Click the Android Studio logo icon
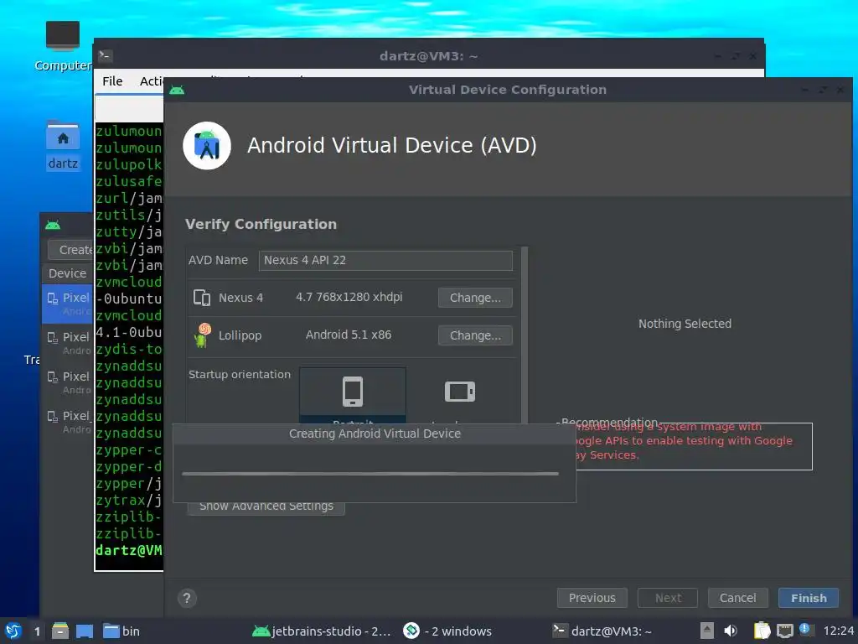The width and height of the screenshot is (858, 644). [x=207, y=146]
